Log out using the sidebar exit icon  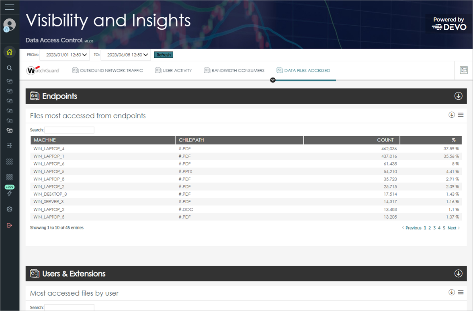tap(10, 225)
